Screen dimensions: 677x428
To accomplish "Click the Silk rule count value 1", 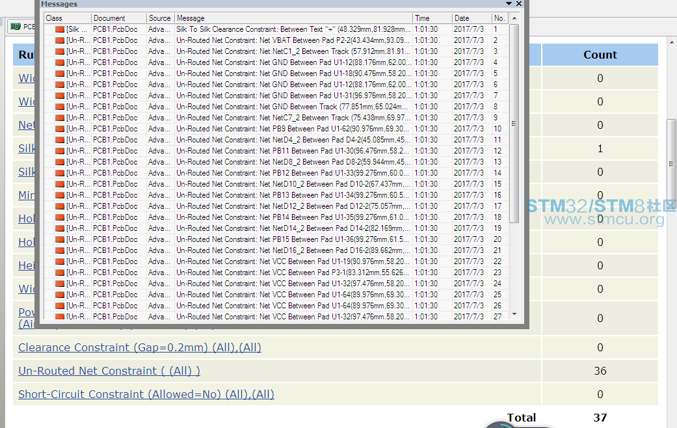I will point(600,148).
